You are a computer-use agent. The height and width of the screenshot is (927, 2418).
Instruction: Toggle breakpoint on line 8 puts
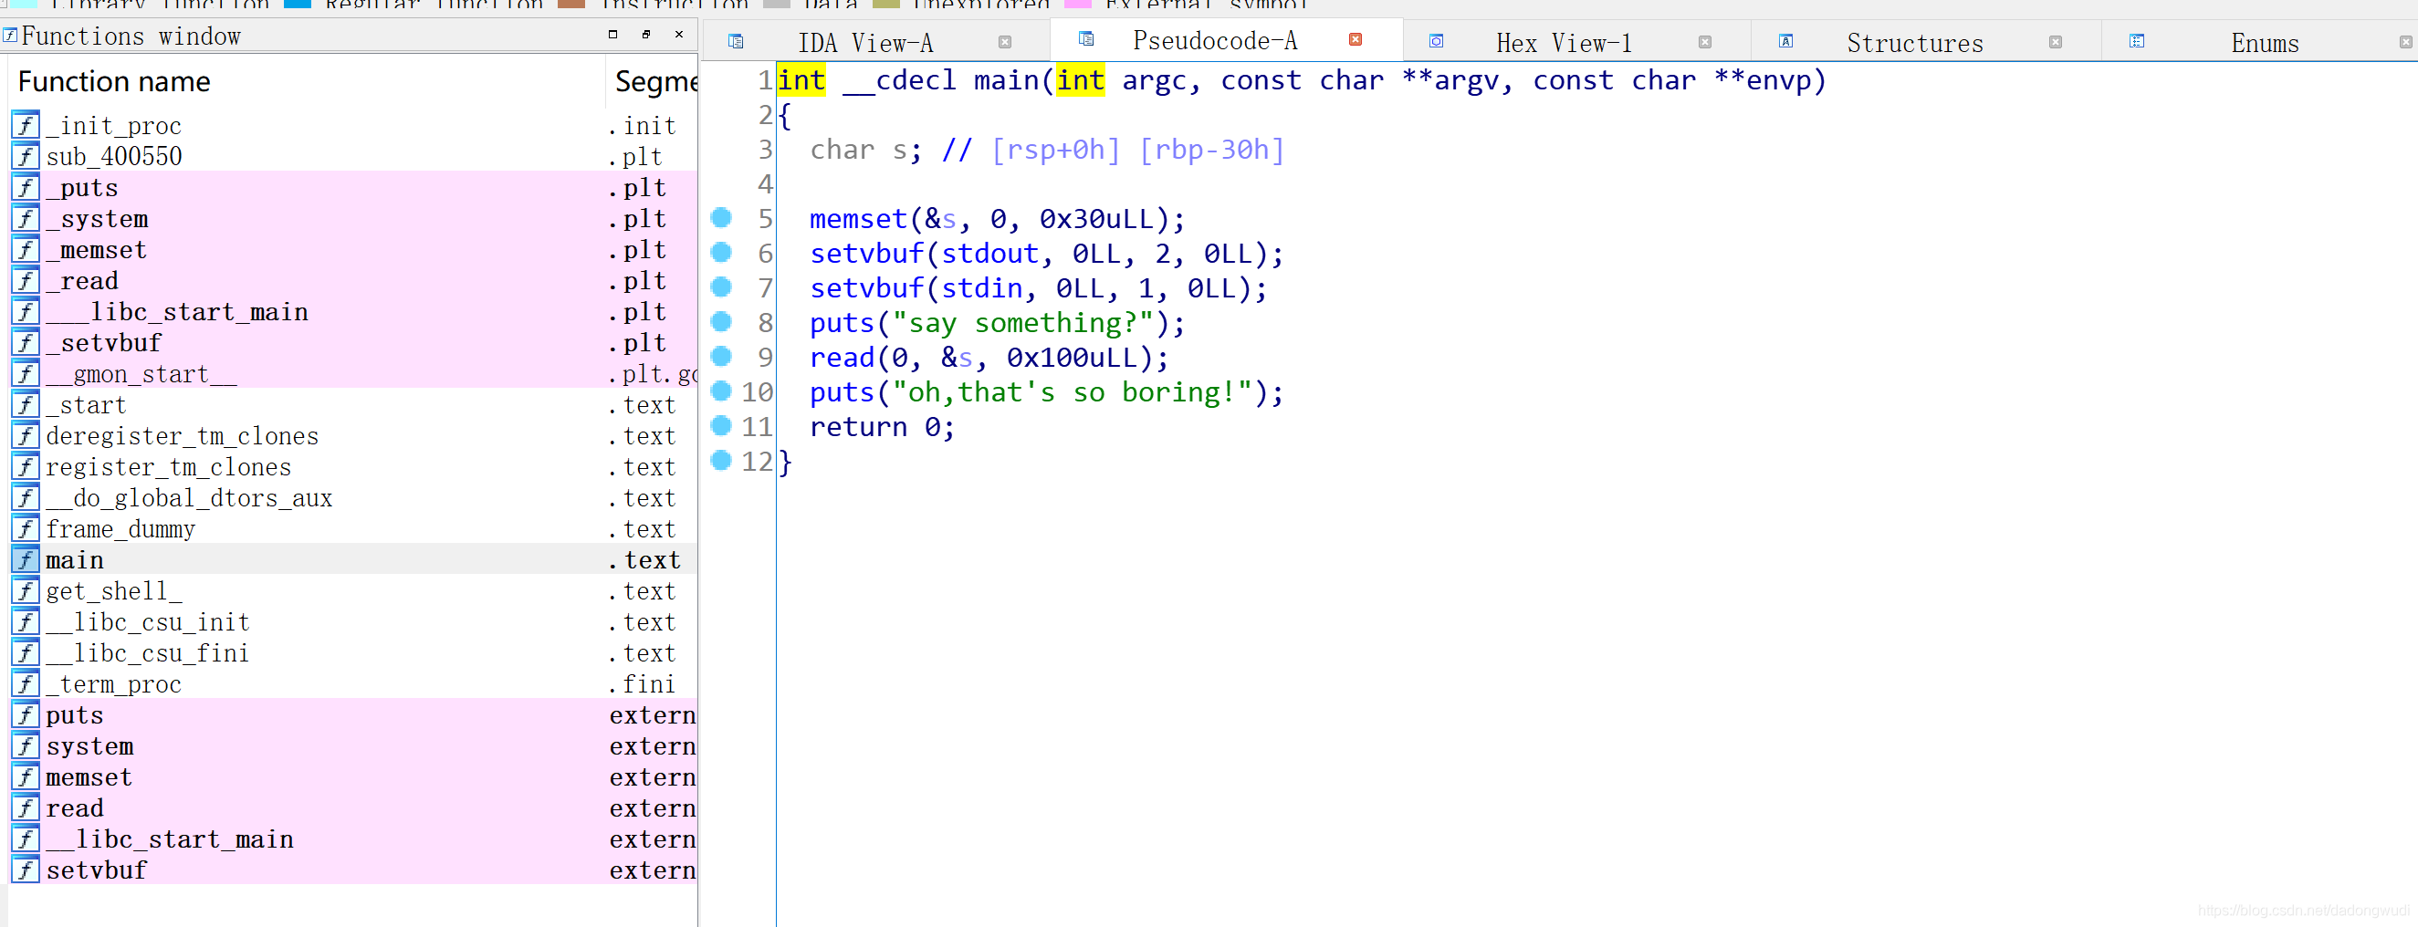[x=721, y=322]
